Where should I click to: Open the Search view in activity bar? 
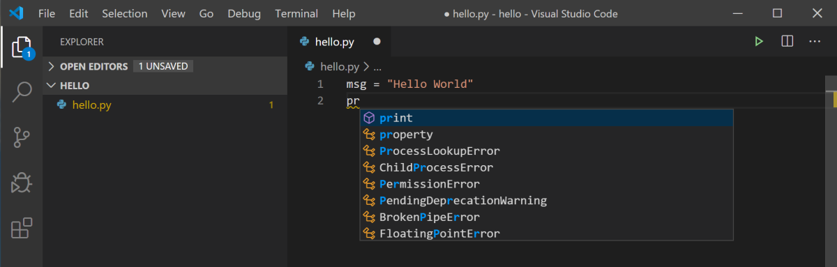coord(22,92)
